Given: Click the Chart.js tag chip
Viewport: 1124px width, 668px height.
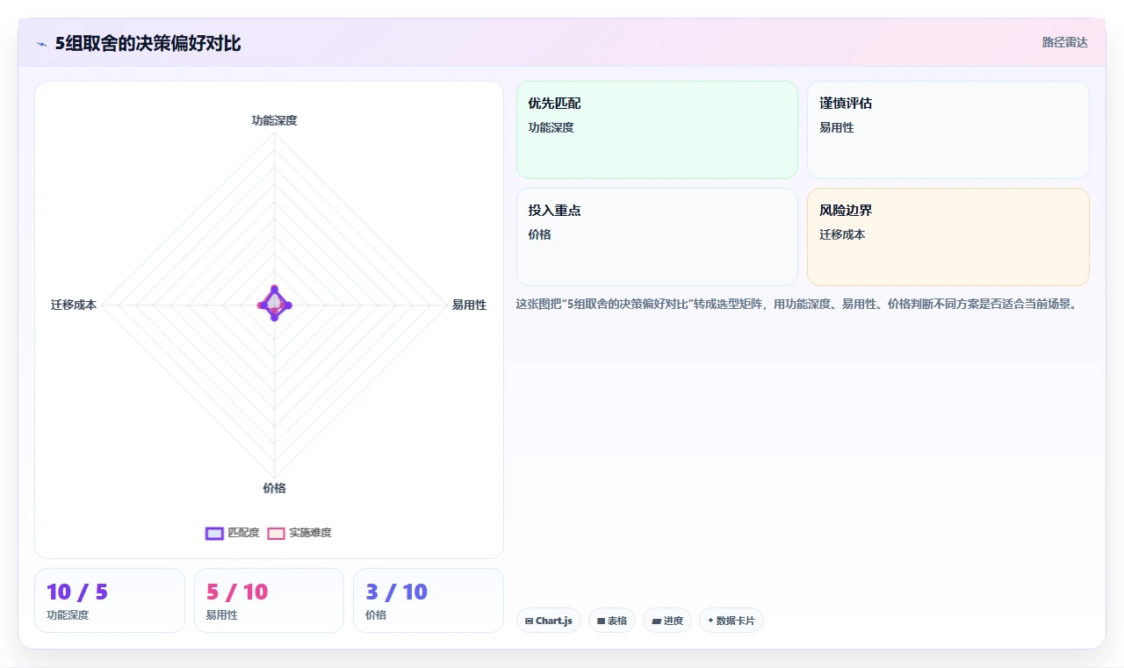Looking at the screenshot, I should [548, 621].
